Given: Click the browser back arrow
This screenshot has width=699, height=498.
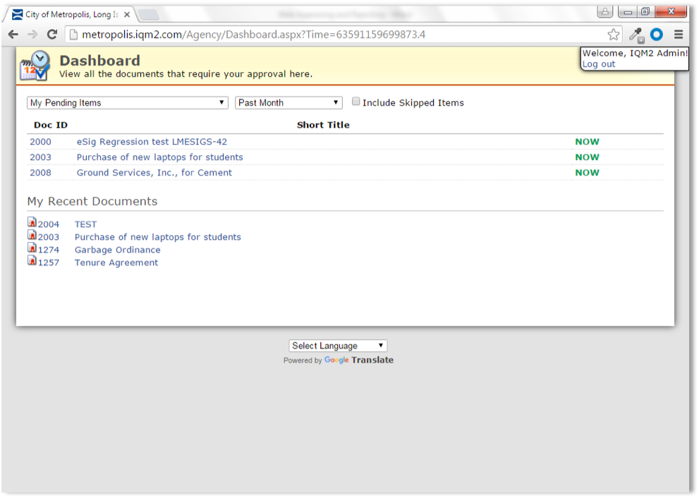Looking at the screenshot, I should pos(13,35).
